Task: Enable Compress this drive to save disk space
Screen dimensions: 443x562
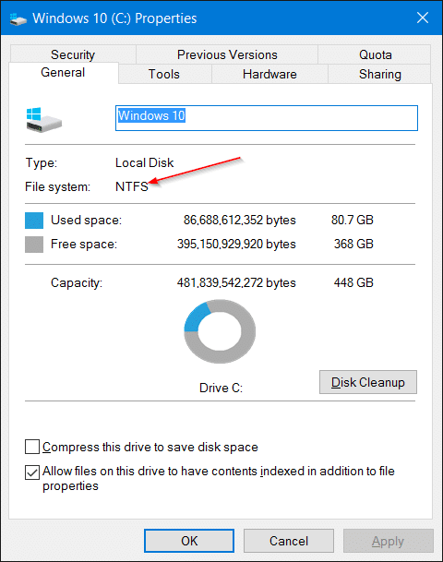Action: click(x=32, y=447)
